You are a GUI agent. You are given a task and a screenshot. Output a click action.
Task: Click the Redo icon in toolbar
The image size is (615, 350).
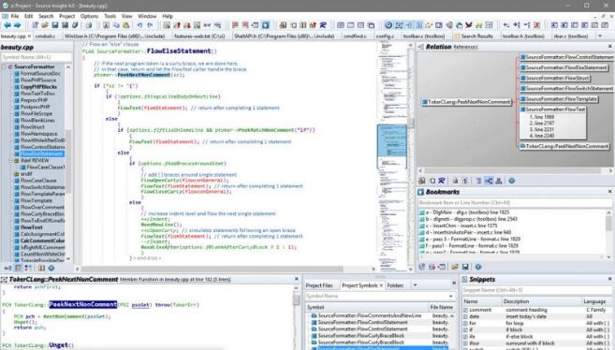150,25
